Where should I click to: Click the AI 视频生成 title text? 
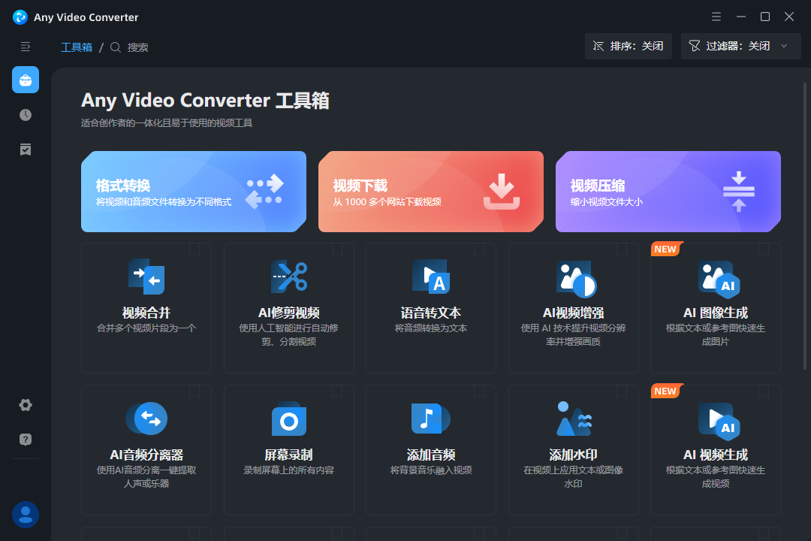[x=716, y=455]
